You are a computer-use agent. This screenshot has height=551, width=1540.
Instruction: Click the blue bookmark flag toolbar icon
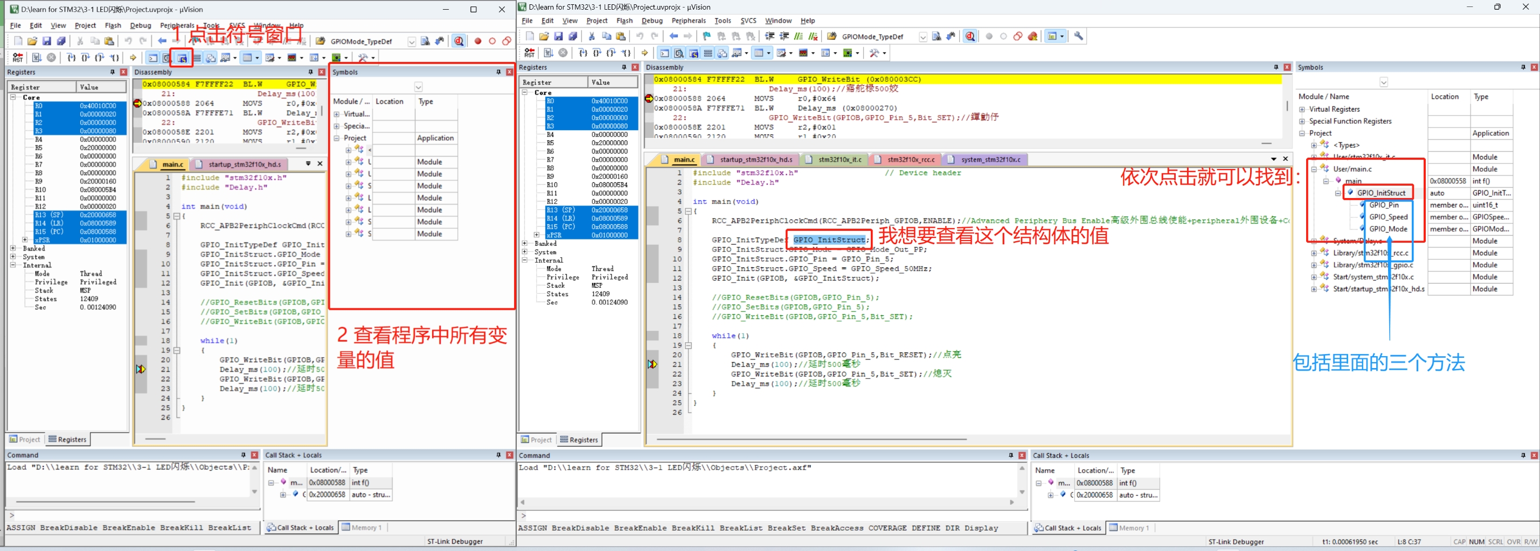(x=706, y=37)
